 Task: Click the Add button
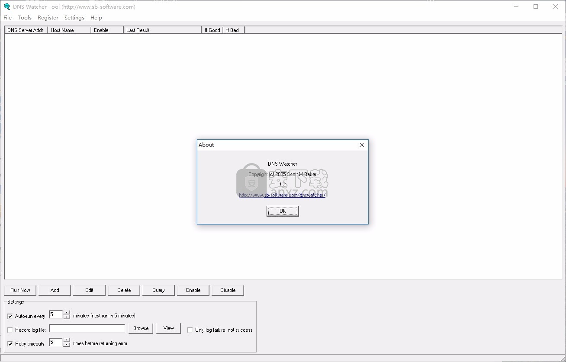coord(55,290)
